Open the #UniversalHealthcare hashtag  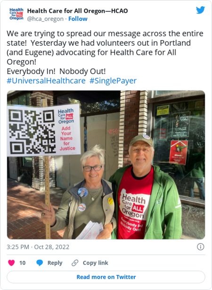tap(46, 81)
